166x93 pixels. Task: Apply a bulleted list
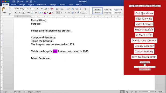(57, 9)
